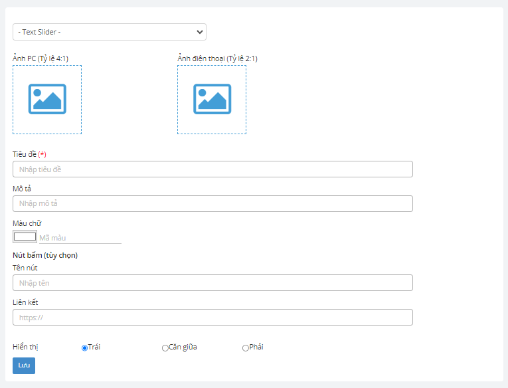The width and height of the screenshot is (508, 388).
Task: Click the 'Nhập mô tả' description field
Action: [212, 203]
